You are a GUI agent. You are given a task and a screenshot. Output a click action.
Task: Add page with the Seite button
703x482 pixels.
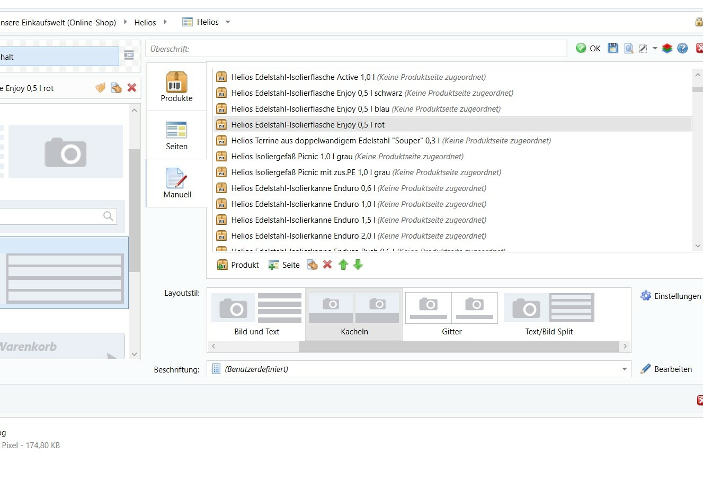click(284, 265)
